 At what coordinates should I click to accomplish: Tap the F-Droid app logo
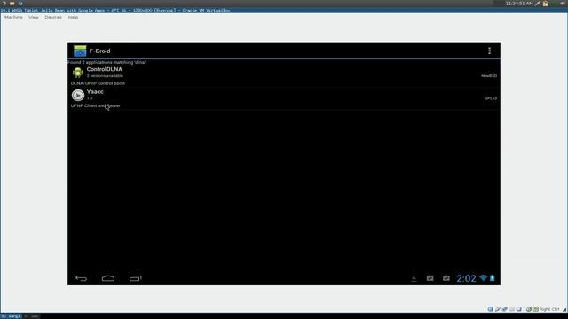tap(80, 51)
